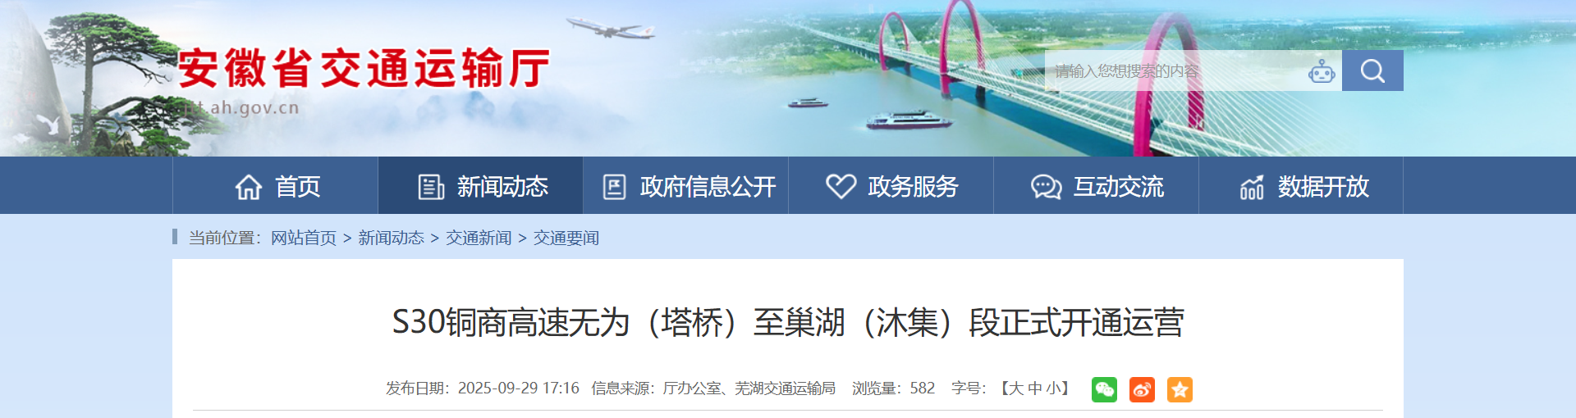This screenshot has width=1576, height=418.
Task: Open the robot assistant icon in search bar
Action: (1322, 71)
